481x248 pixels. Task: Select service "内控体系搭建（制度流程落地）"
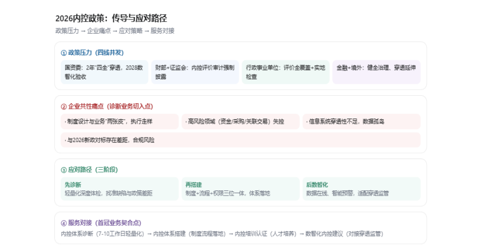190,234
